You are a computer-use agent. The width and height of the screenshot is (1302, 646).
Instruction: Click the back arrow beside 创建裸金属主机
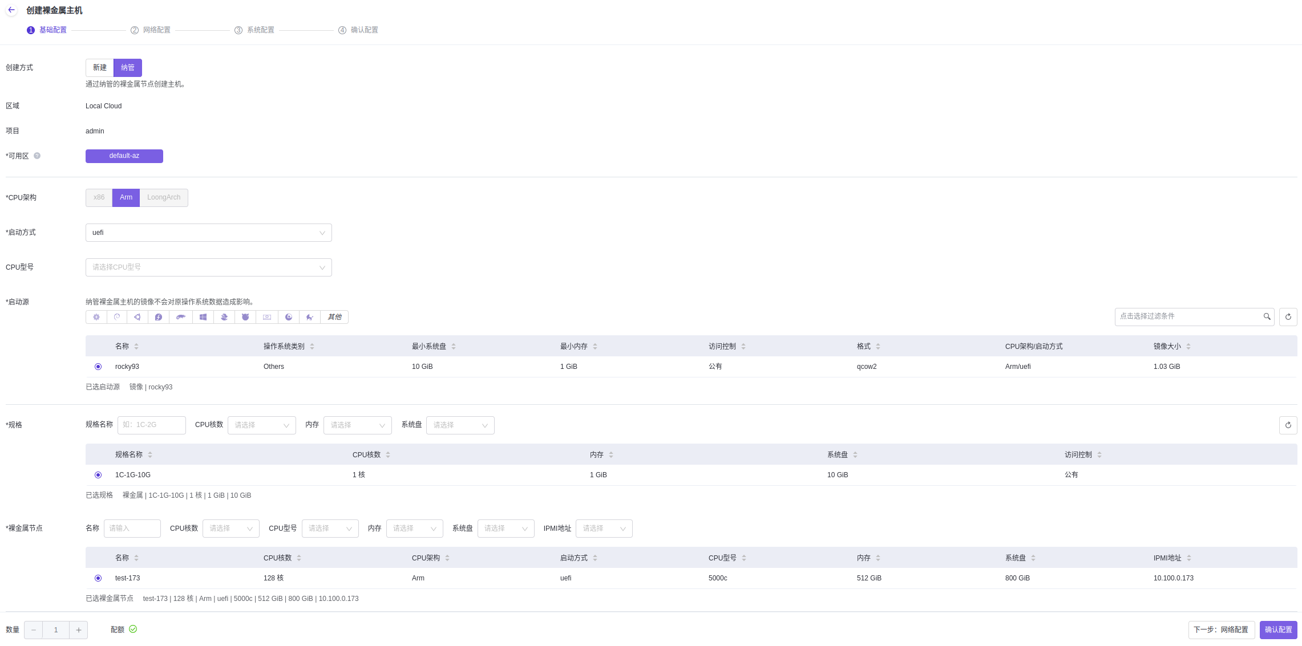11,10
